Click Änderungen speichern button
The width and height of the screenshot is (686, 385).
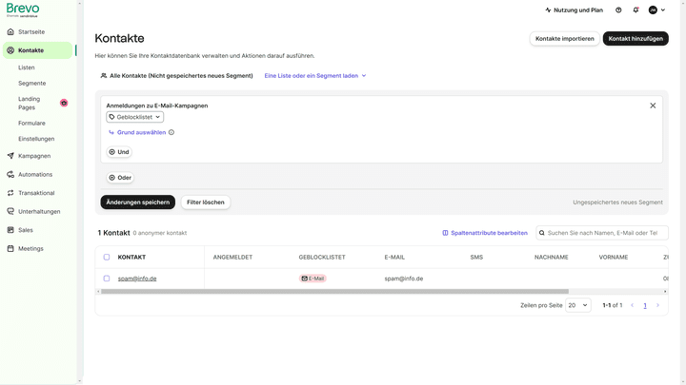click(138, 202)
